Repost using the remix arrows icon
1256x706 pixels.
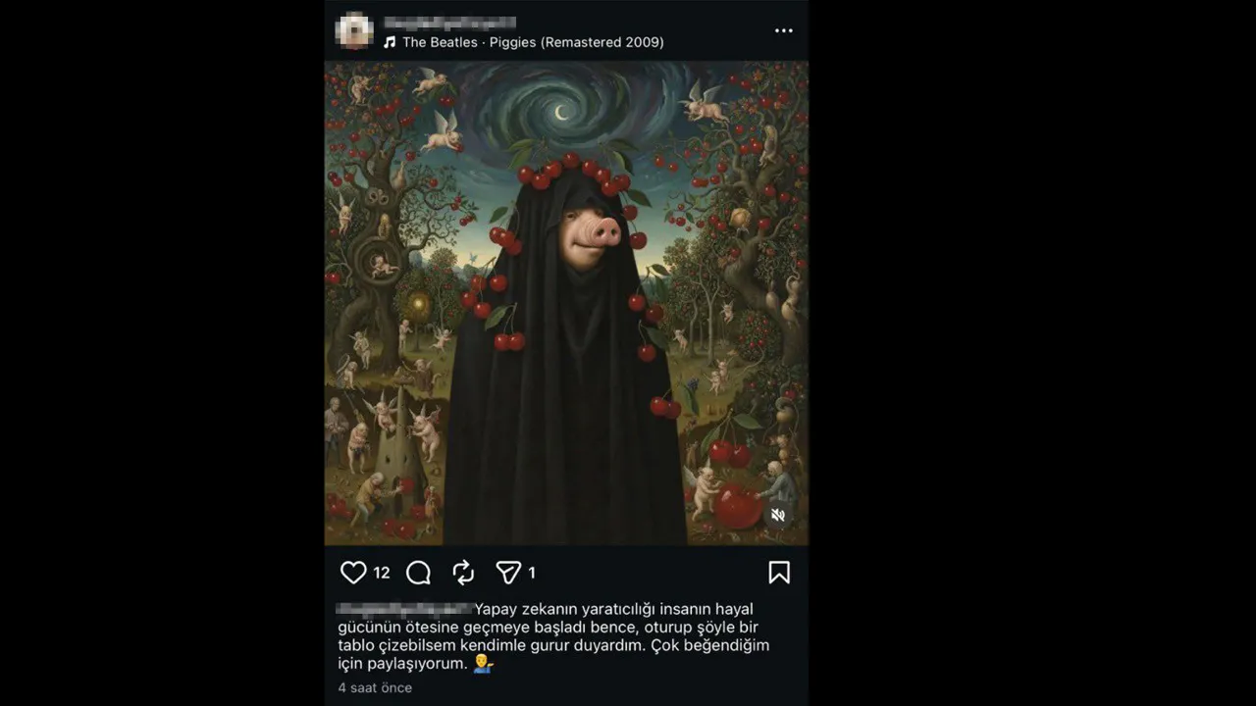(461, 573)
